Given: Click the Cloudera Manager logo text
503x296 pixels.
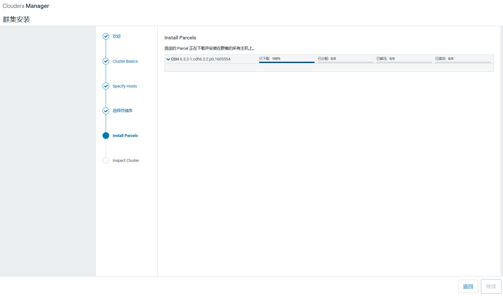Looking at the screenshot, I should [x=26, y=6].
